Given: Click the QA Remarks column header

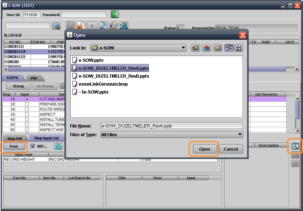Looking at the screenshot, I should click(269, 94).
